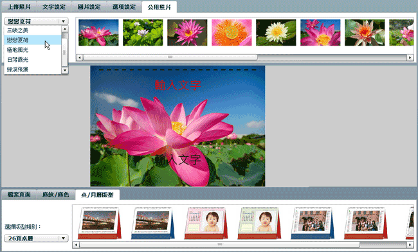Select group photo calendar template with blue base
This screenshot has height=252, width=418.
click(313, 223)
